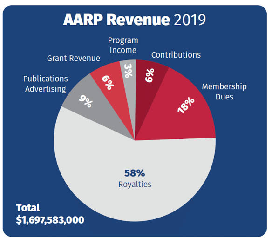Click the '9%' value text
This screenshot has height=244, width=272.
(x=86, y=101)
